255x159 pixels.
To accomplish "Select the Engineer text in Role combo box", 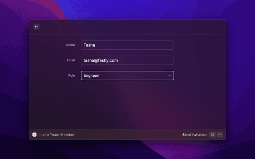I will tap(92, 76).
